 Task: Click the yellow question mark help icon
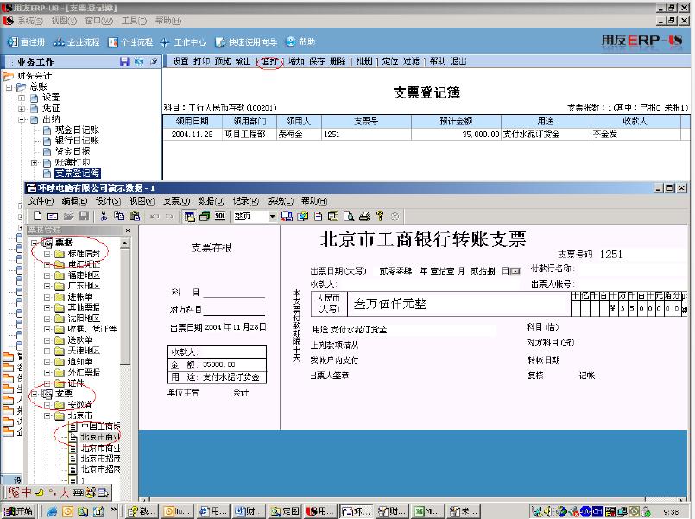click(x=380, y=216)
